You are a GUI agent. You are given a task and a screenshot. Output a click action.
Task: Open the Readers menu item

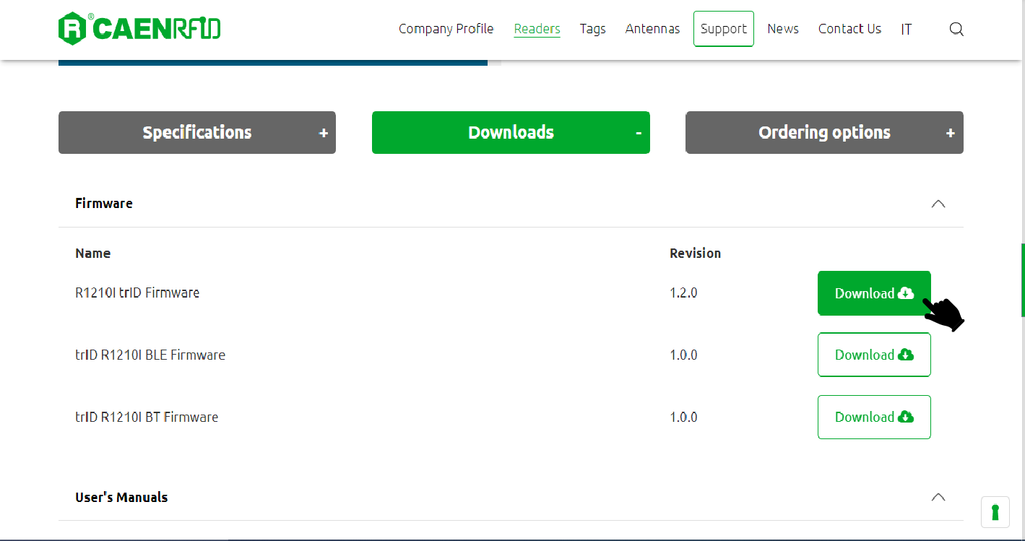tap(537, 29)
